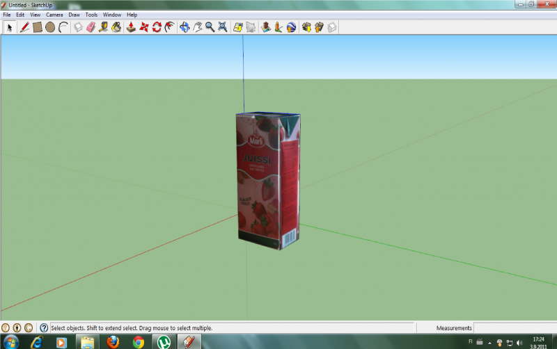Image resolution: width=557 pixels, height=349 pixels.
Task: Select the Rotate tool
Action: (157, 27)
